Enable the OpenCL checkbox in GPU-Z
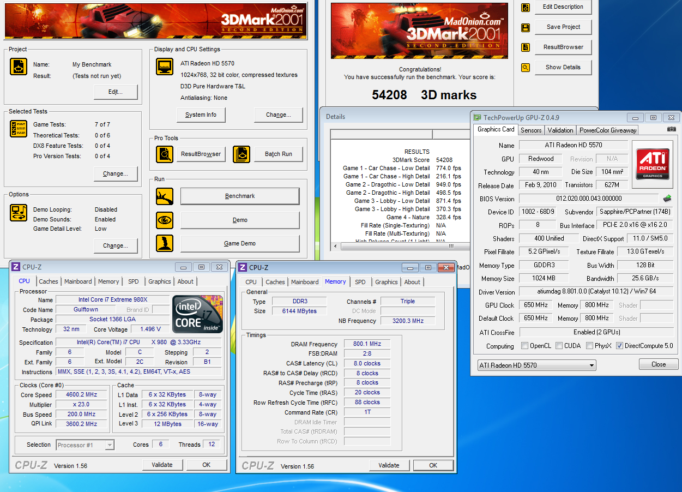Image resolution: width=682 pixels, height=492 pixels. tap(524, 346)
